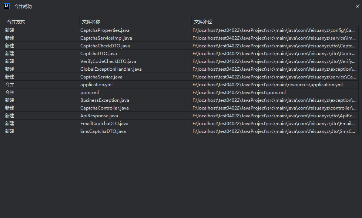The width and height of the screenshot is (362, 218).
Task: Select the merged application.yml entry
Action: pyautogui.click(x=96, y=85)
